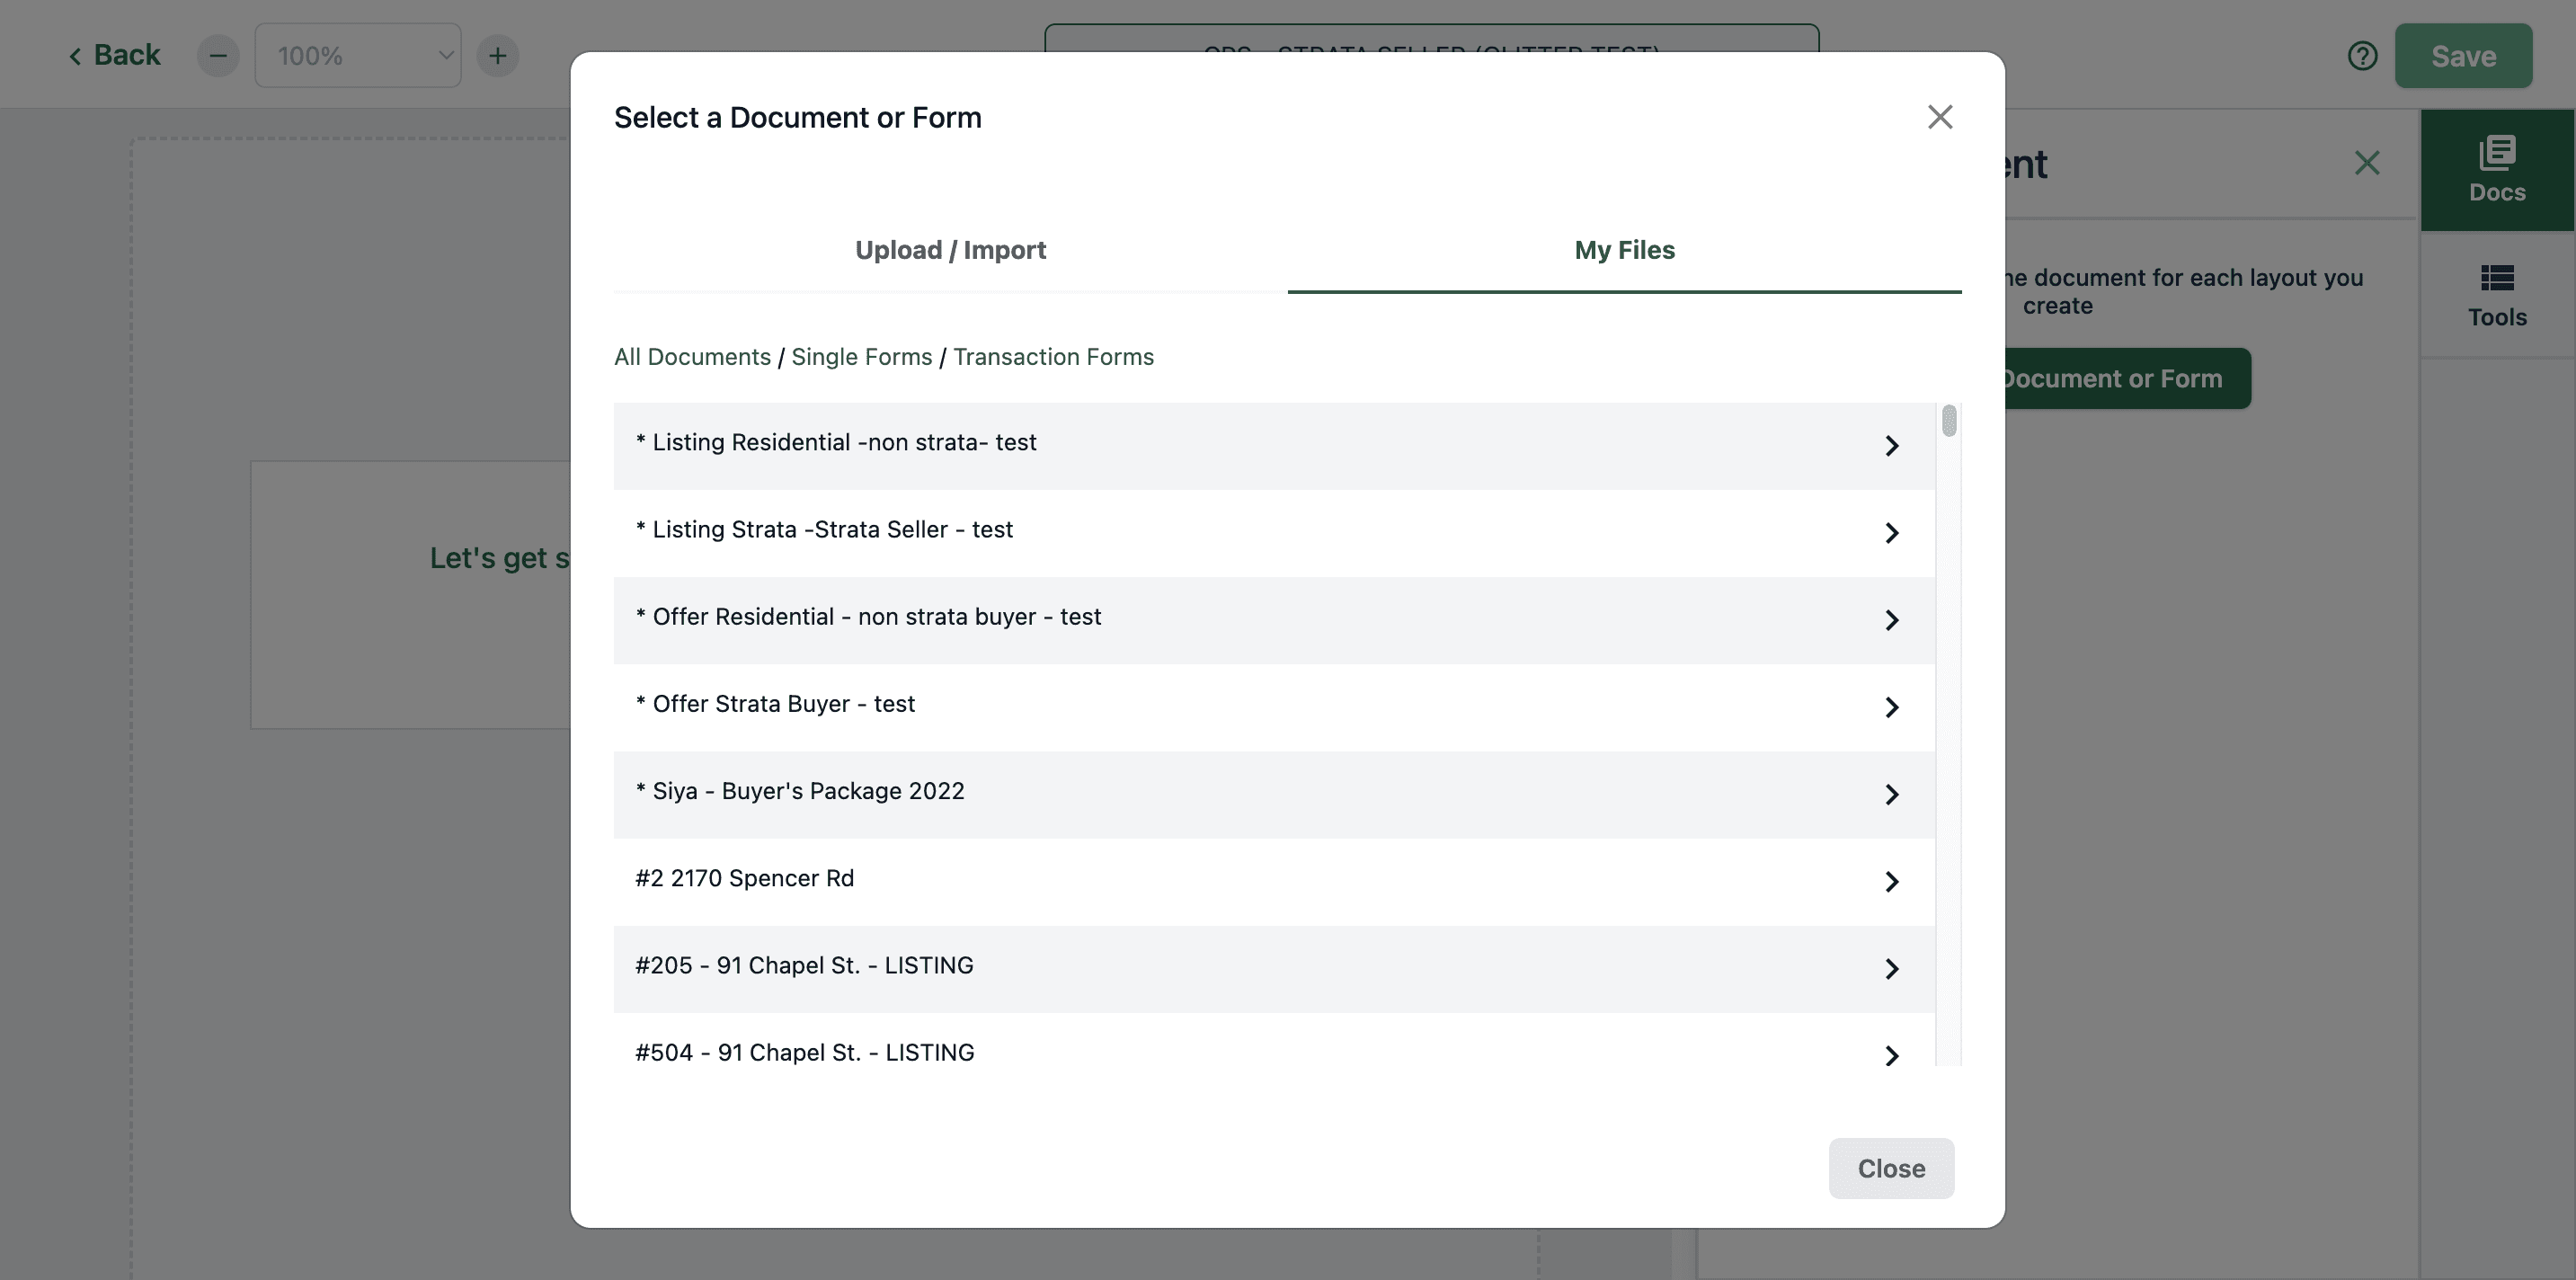Click the Save button
This screenshot has width=2576, height=1280.
(x=2463, y=56)
